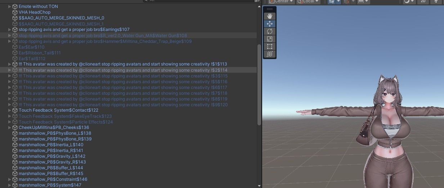
Task: Click the tools overlay drag handle
Action: click(270, 9)
